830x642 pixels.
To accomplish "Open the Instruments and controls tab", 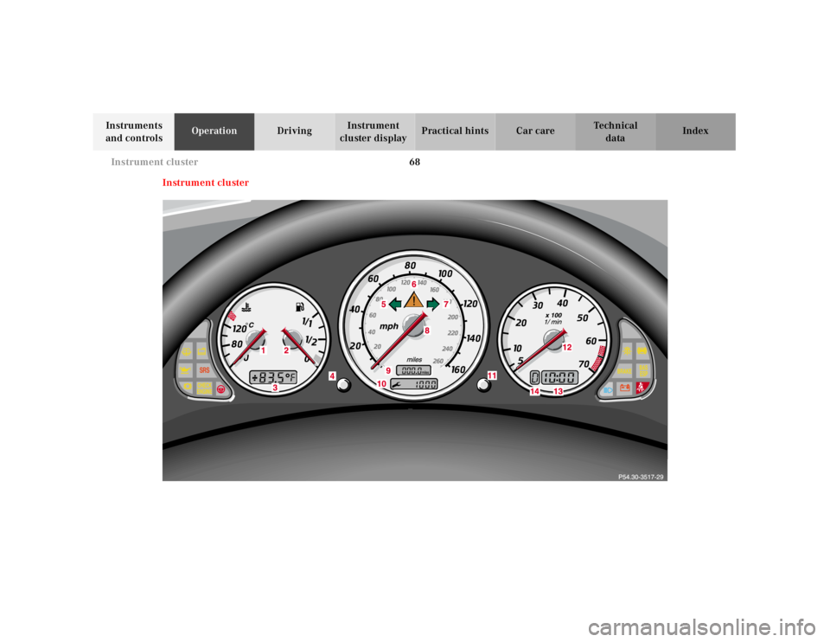I will [x=133, y=132].
